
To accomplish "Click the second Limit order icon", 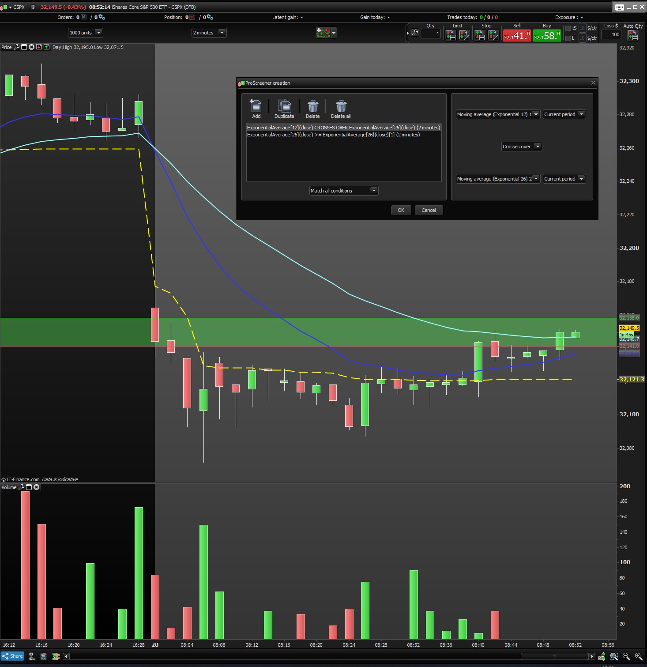I will point(464,35).
